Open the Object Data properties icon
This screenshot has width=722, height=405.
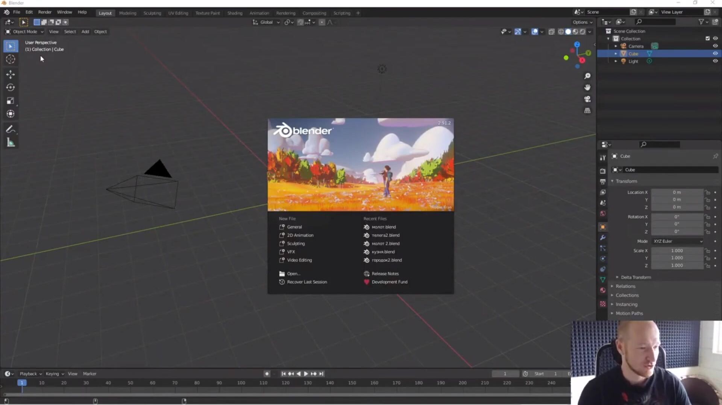603,280
